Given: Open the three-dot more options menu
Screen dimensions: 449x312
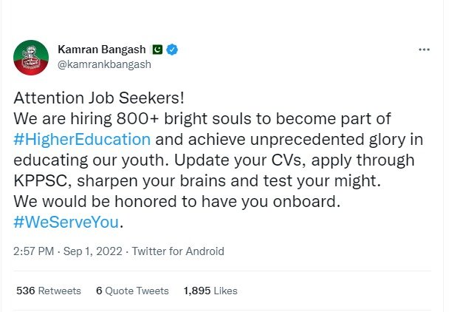Looking at the screenshot, I should tap(424, 50).
